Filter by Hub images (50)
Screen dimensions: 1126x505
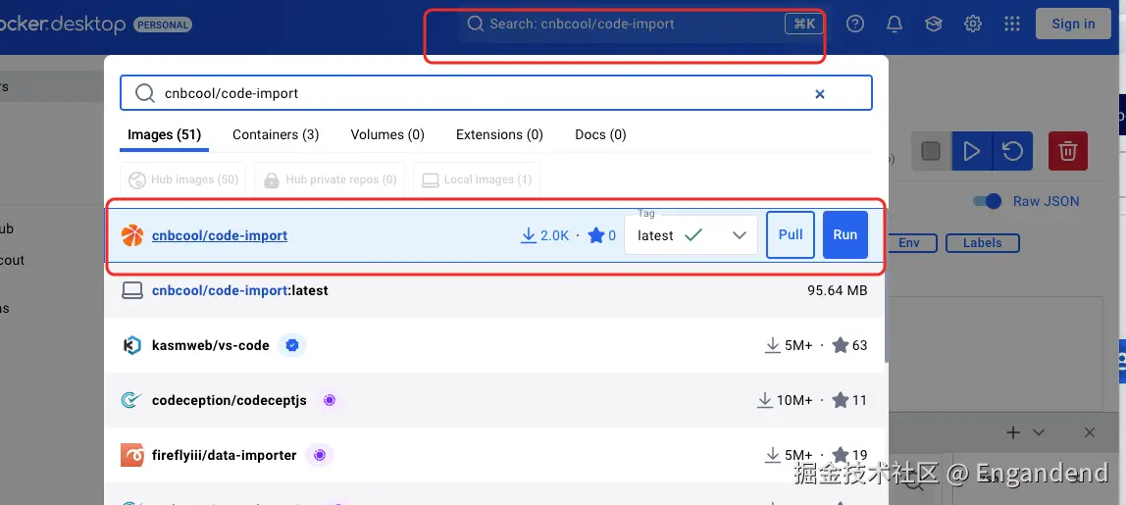click(x=183, y=179)
